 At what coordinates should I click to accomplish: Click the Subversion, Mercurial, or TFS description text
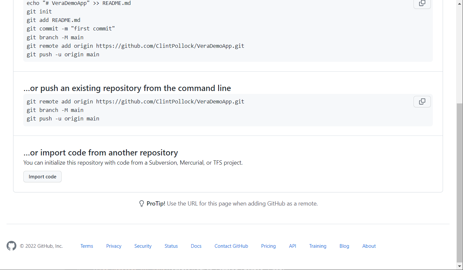coord(133,163)
